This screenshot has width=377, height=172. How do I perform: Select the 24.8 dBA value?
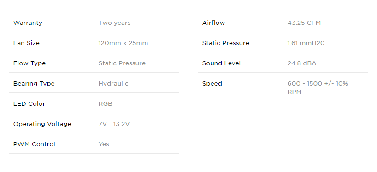(302, 63)
